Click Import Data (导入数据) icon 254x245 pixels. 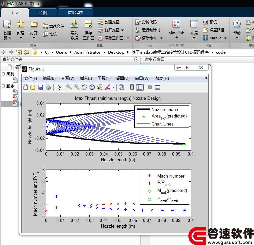74,24
